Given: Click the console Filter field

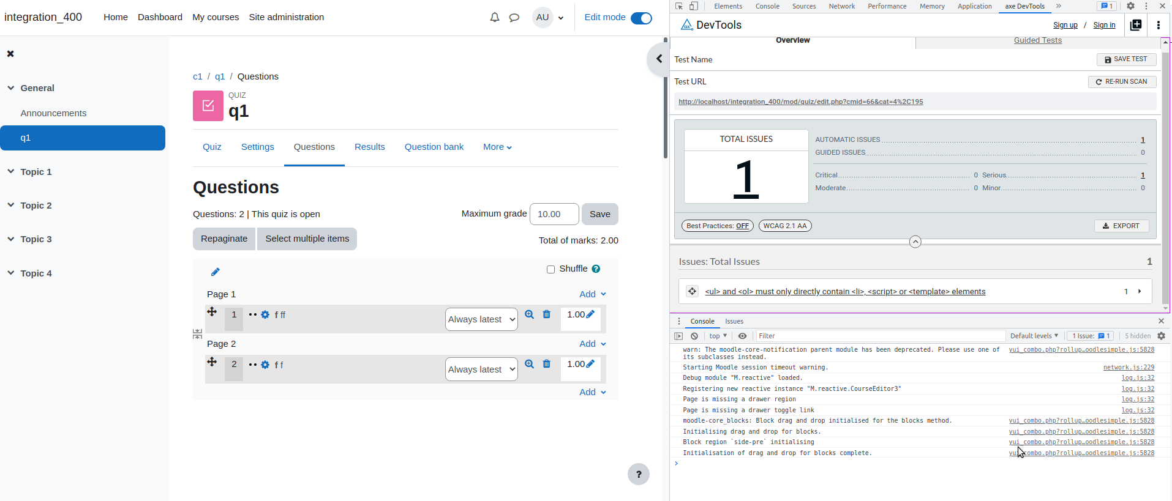Looking at the screenshot, I should (880, 336).
